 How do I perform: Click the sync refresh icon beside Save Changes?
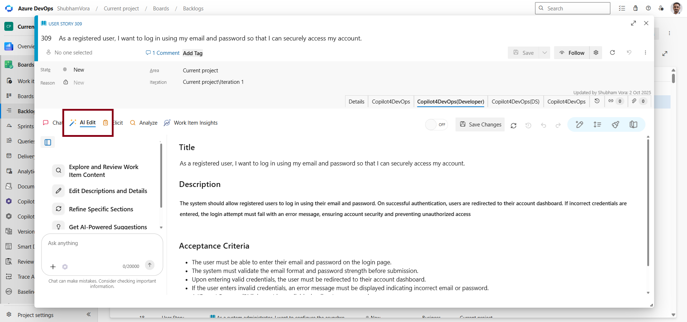(x=514, y=125)
